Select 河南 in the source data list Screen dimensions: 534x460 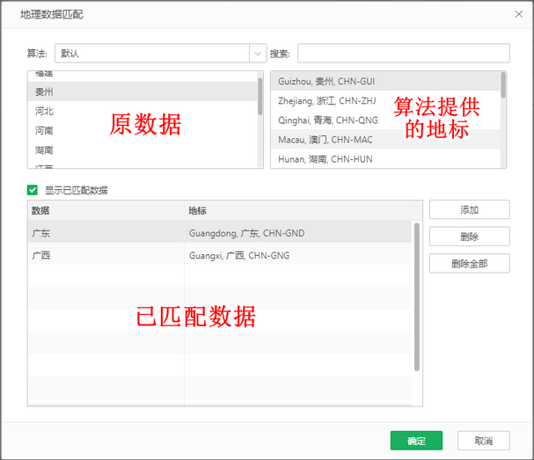coord(143,130)
